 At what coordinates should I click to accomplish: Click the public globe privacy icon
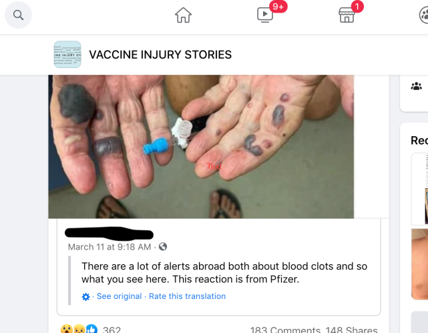(x=163, y=246)
